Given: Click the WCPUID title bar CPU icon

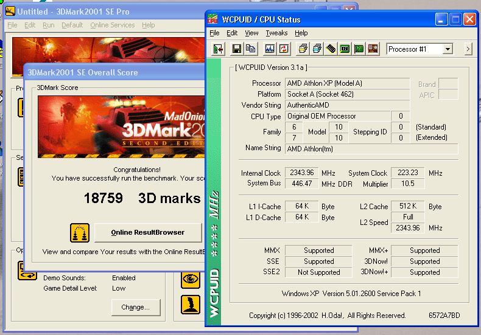Looking at the screenshot, I should tap(212, 19).
